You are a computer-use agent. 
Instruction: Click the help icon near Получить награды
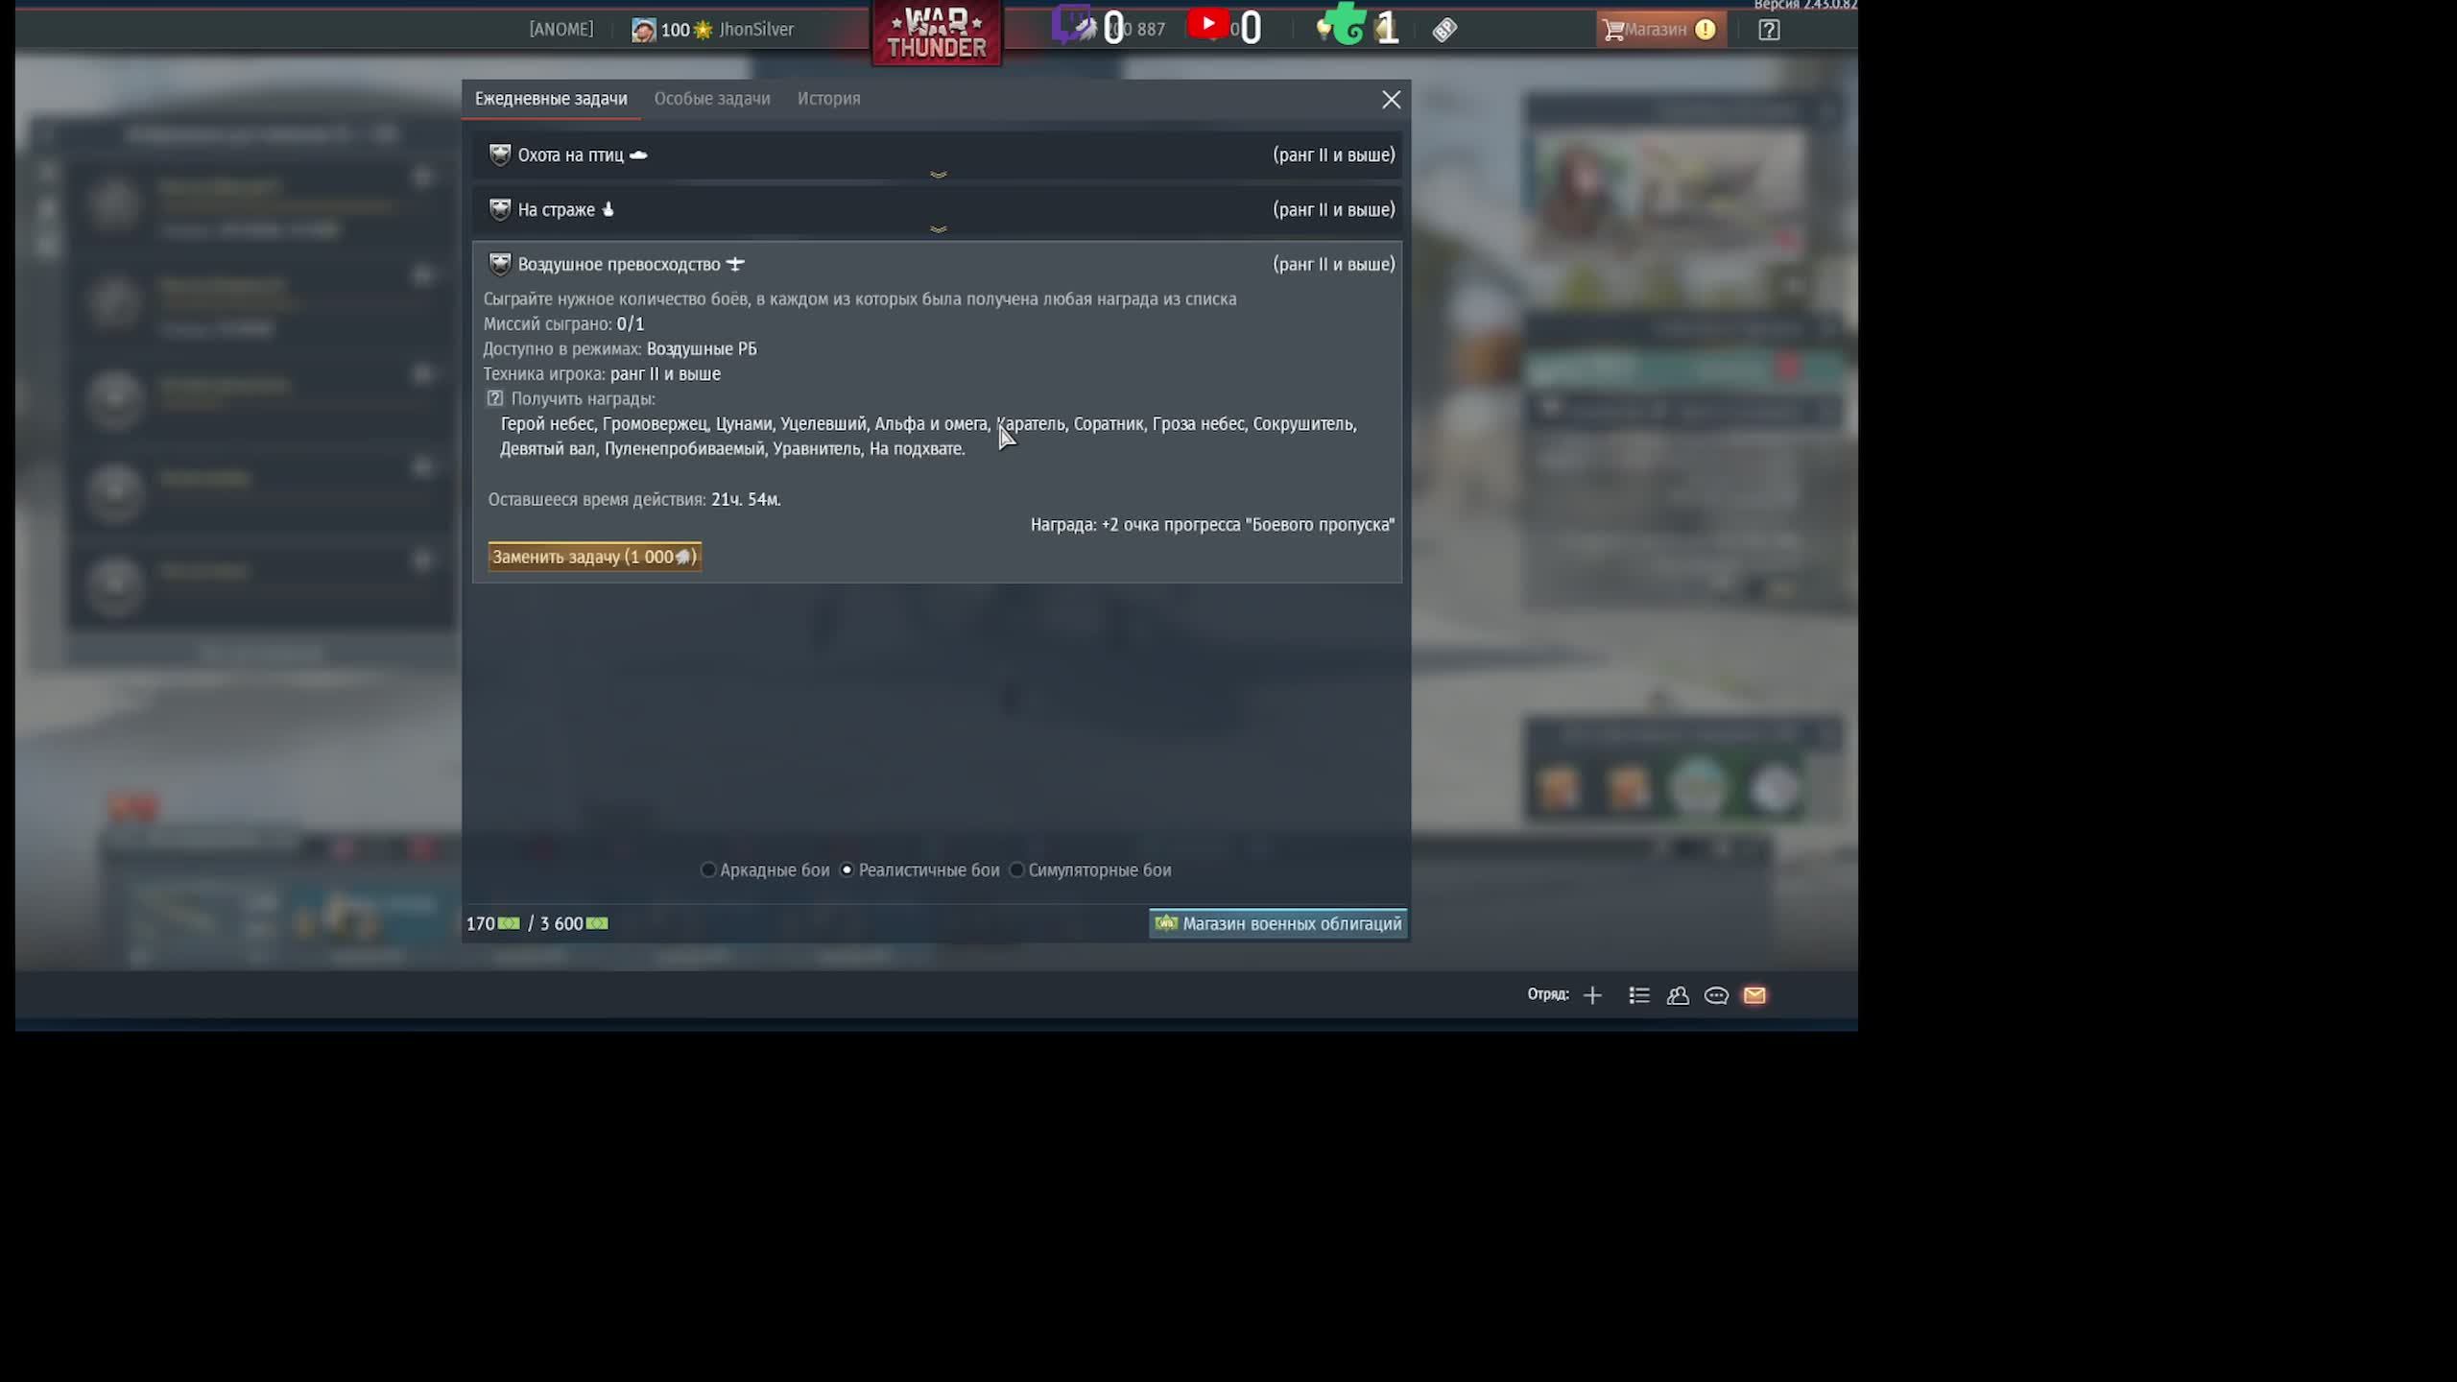tap(494, 398)
